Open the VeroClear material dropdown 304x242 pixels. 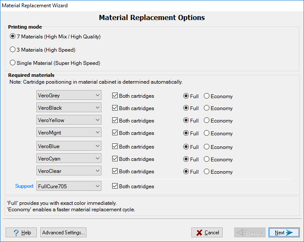click(x=69, y=171)
